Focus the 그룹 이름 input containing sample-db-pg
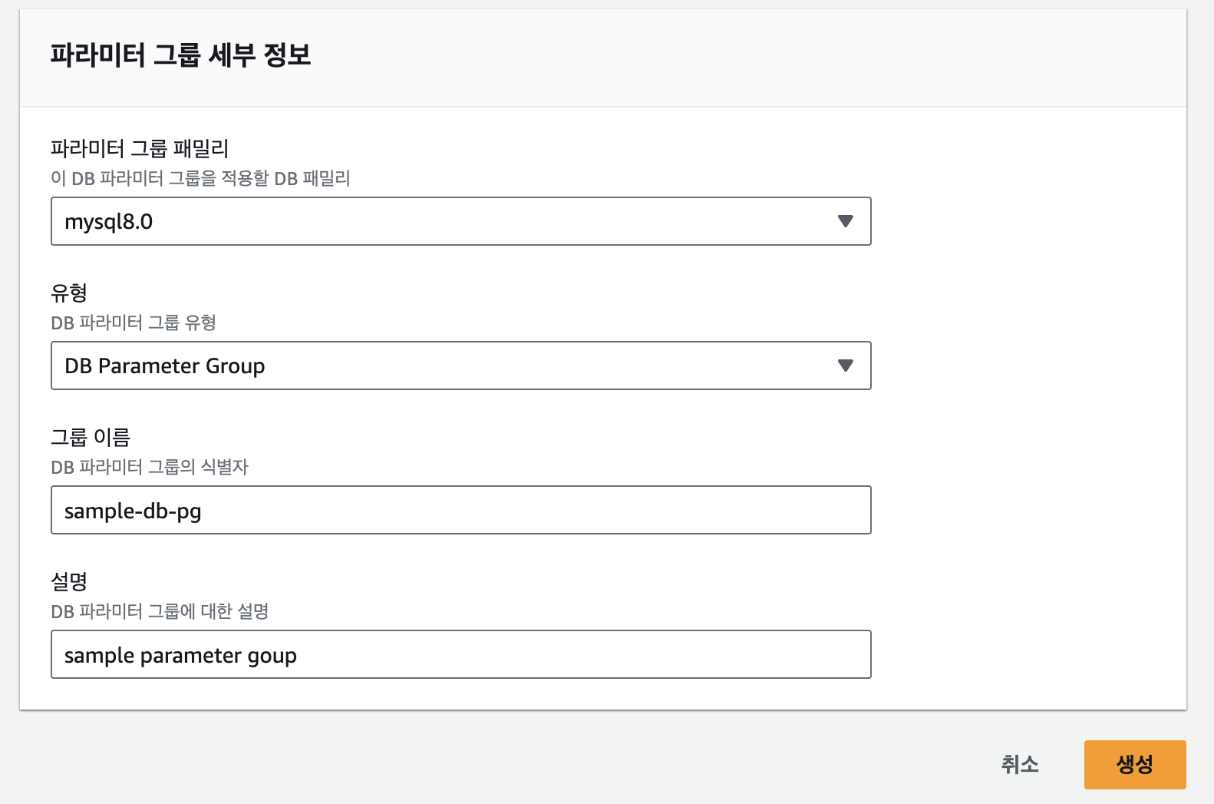The image size is (1214, 804). 460,510
